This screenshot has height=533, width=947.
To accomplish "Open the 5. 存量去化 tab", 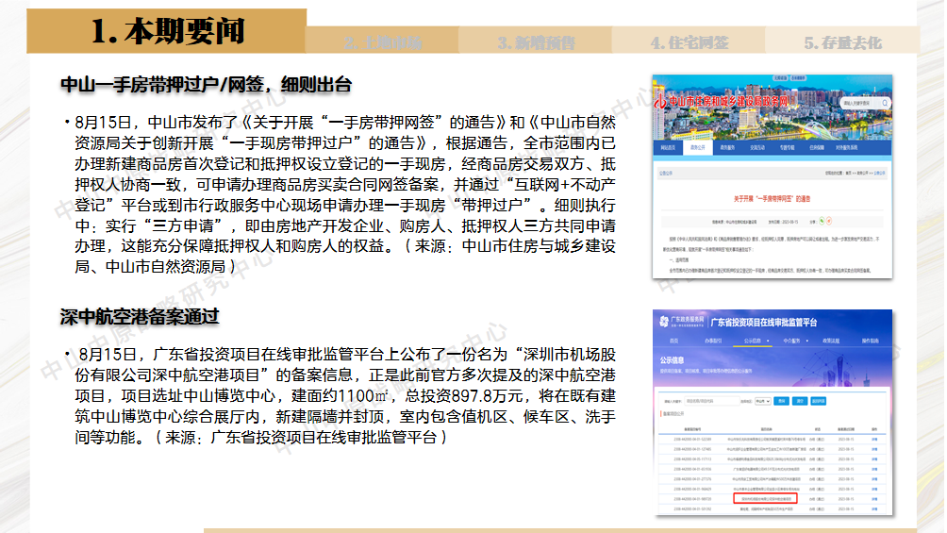I will [842, 42].
